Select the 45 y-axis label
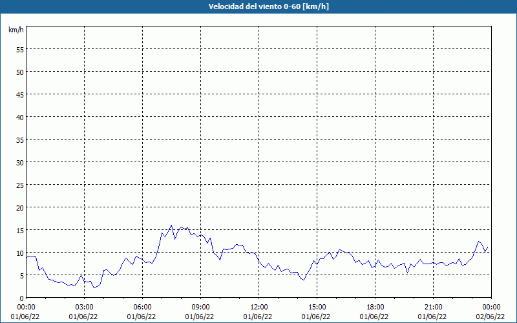The width and height of the screenshot is (517, 323). tap(20, 96)
